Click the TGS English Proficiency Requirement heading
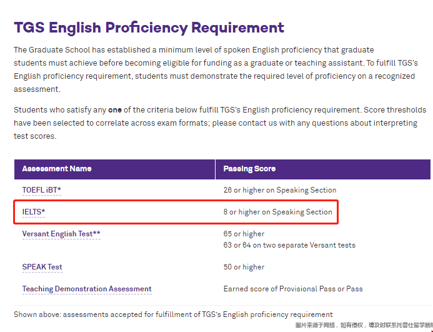433x332 pixels. pos(149,28)
